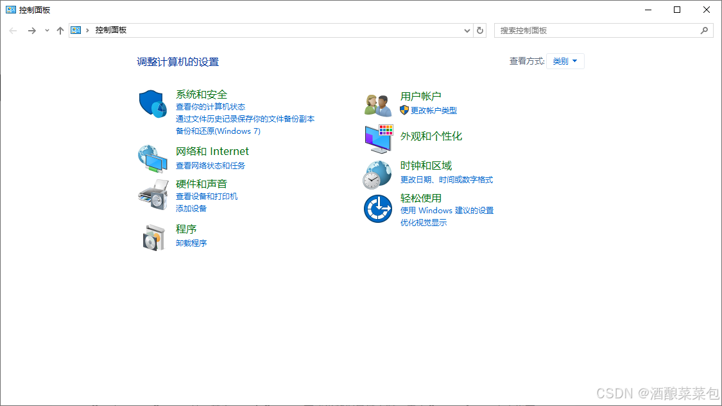Open recent locations dropdown arrow
Image resolution: width=722 pixels, height=406 pixels.
click(47, 31)
